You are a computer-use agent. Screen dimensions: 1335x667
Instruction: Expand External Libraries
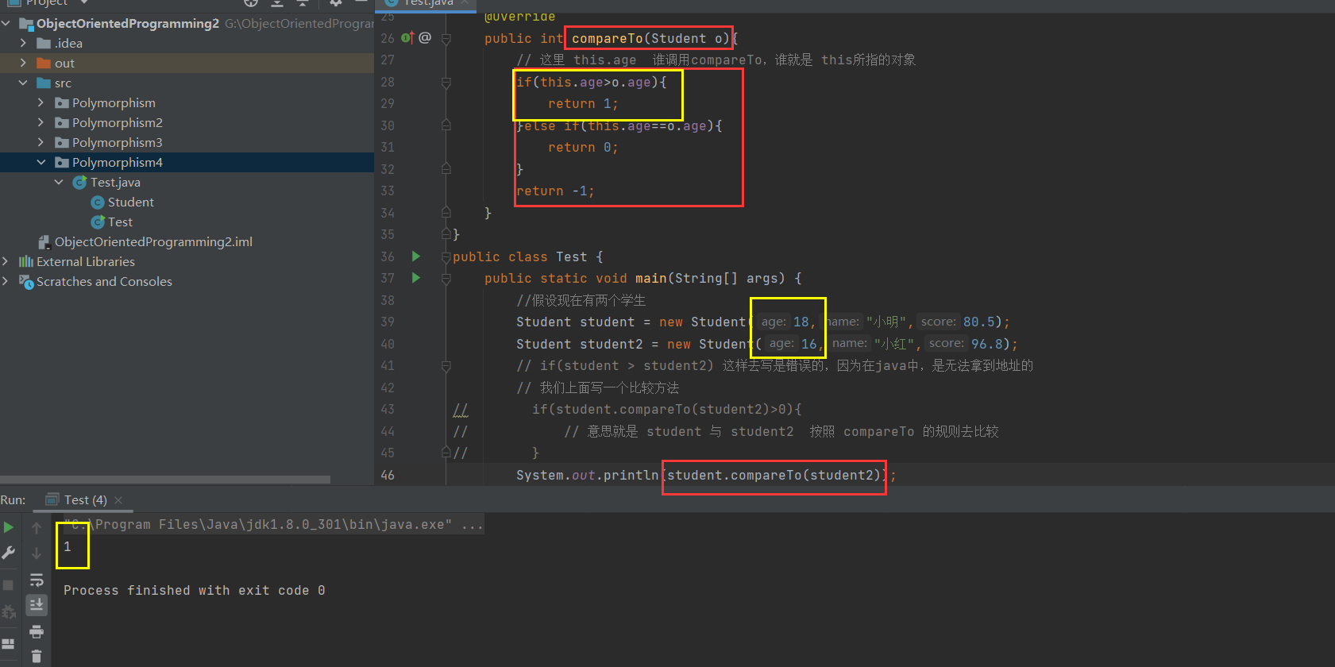(x=6, y=261)
